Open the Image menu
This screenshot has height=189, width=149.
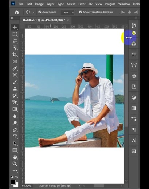[x=39, y=4]
